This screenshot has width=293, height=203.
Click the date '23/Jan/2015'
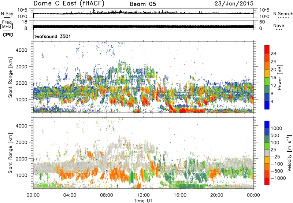(234, 4)
